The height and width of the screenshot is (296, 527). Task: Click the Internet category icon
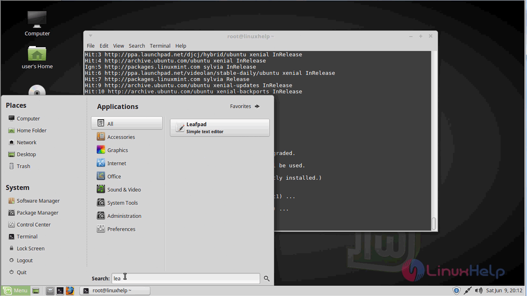click(x=100, y=163)
